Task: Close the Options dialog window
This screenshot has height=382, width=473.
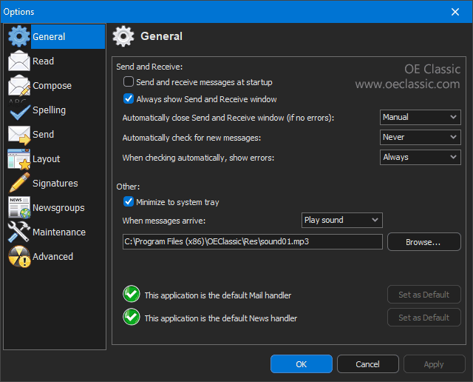Action: [x=455, y=12]
